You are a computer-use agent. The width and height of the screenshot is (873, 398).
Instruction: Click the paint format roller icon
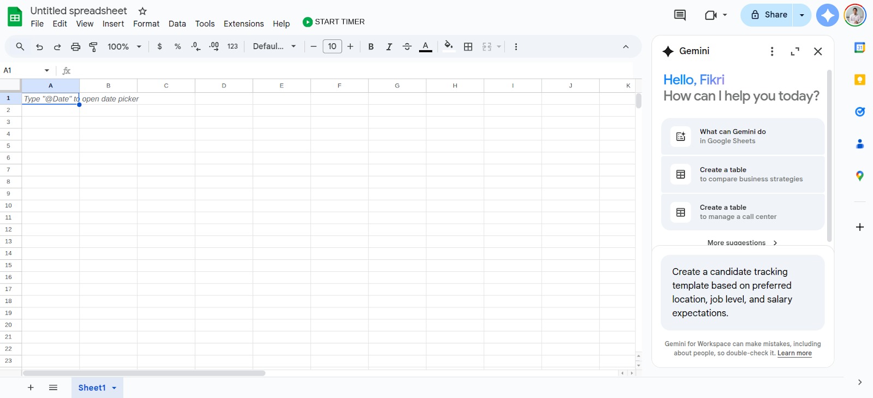coord(93,47)
